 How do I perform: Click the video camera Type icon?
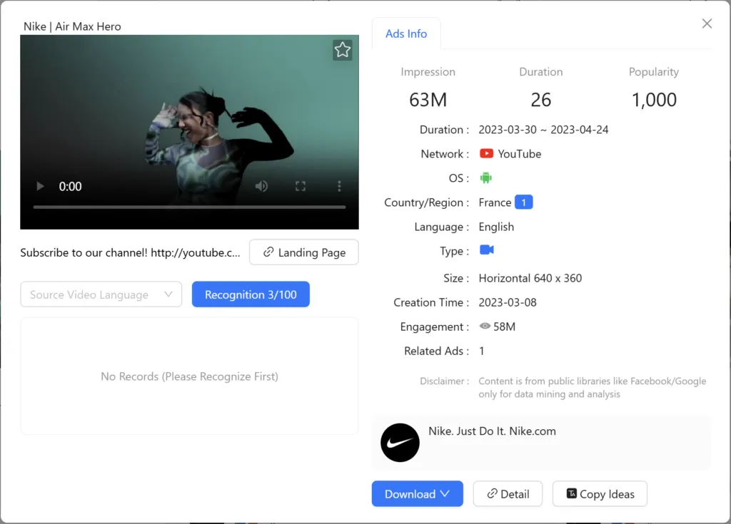click(x=487, y=251)
